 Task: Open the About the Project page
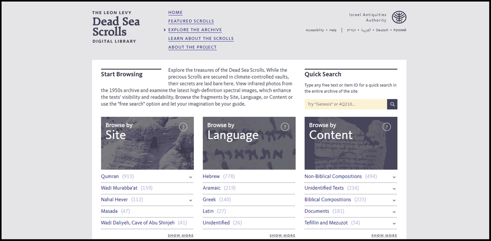(x=192, y=47)
